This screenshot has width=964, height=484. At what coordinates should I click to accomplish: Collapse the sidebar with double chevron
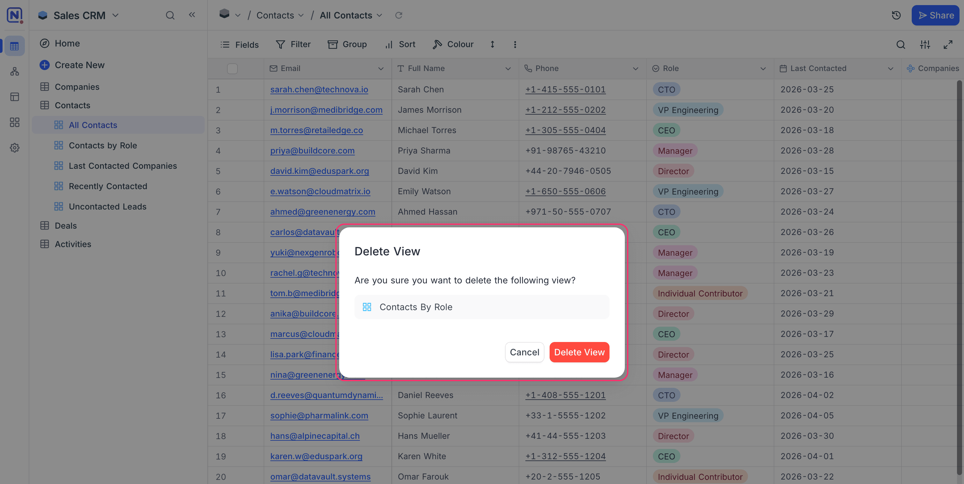click(x=192, y=15)
